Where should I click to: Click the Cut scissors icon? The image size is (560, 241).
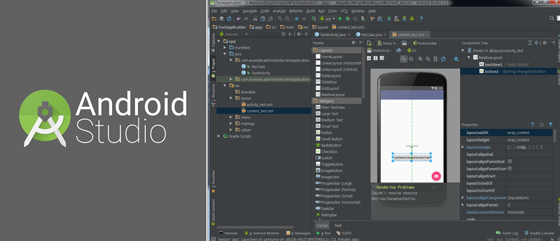coord(255,19)
